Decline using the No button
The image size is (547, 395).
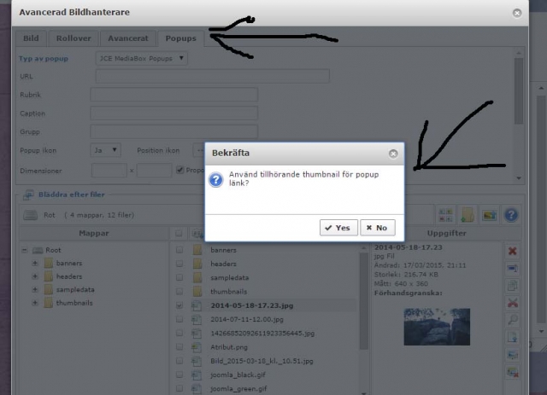[x=378, y=228]
